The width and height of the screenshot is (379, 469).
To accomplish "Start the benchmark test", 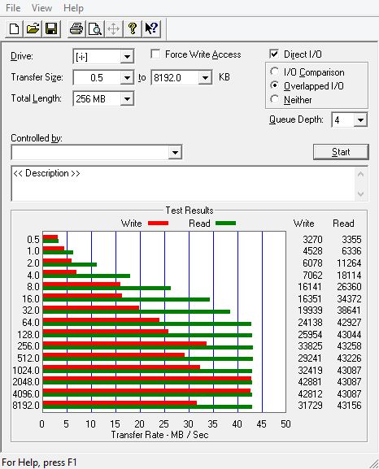I will (341, 152).
